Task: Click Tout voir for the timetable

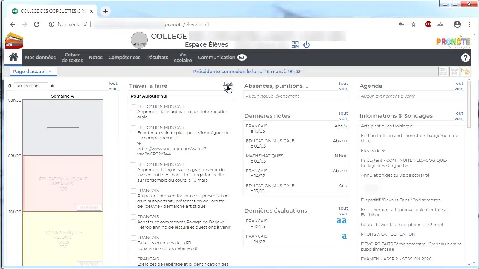Action: coord(113,86)
